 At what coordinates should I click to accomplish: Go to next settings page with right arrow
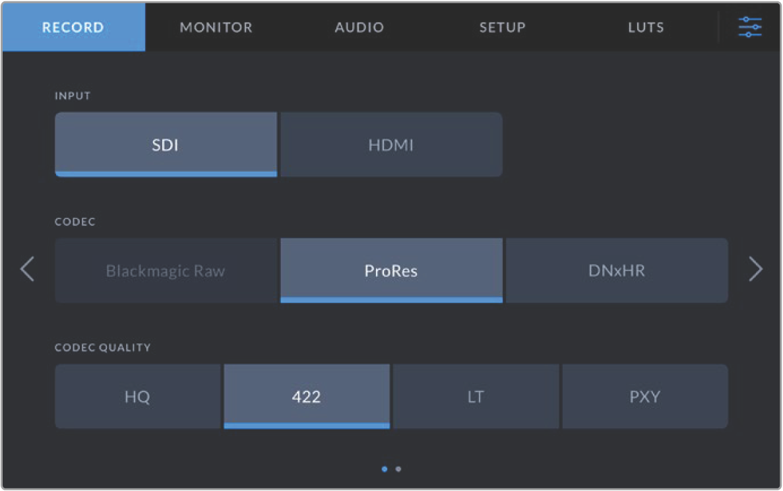(x=755, y=269)
